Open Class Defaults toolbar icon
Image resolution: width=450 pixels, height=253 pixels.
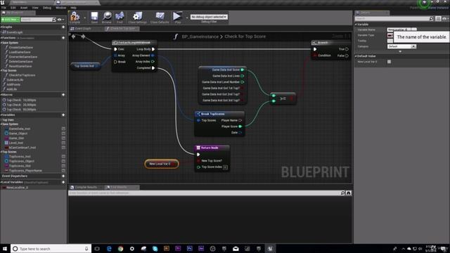tap(160, 17)
